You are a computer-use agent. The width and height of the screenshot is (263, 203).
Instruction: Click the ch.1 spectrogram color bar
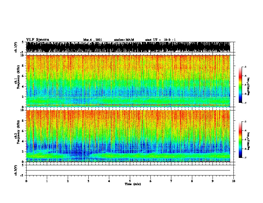click(x=240, y=85)
